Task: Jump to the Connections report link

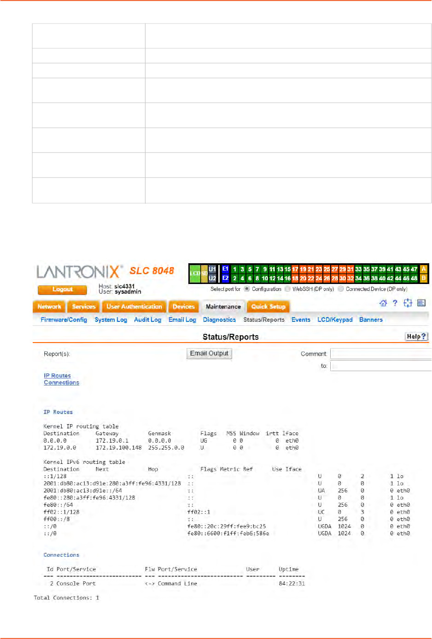Action: pyautogui.click(x=61, y=383)
